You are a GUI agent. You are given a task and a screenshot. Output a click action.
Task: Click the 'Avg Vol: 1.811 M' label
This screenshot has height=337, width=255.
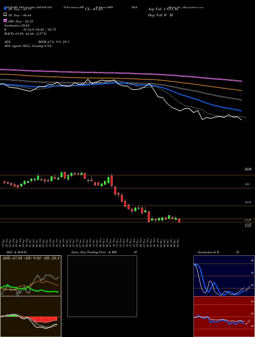coord(163,9)
